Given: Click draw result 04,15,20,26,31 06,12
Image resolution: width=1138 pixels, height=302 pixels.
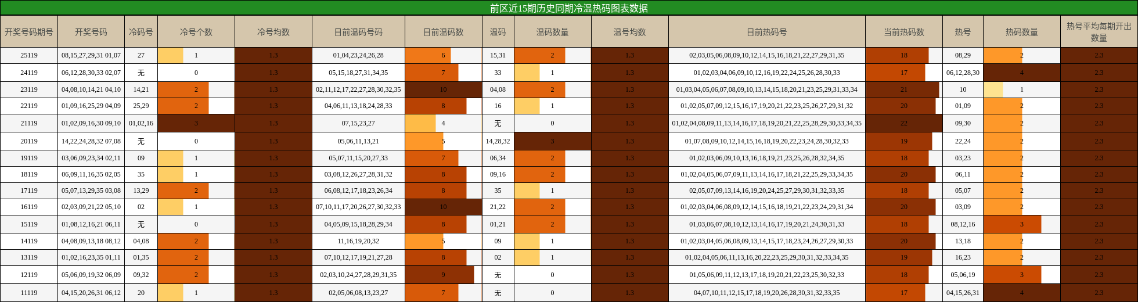Looking at the screenshot, I should point(91,293).
